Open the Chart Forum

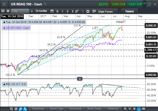[105, 11]
